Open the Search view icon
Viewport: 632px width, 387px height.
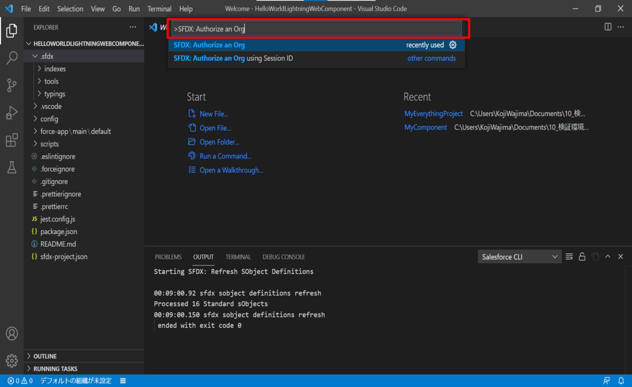12,57
